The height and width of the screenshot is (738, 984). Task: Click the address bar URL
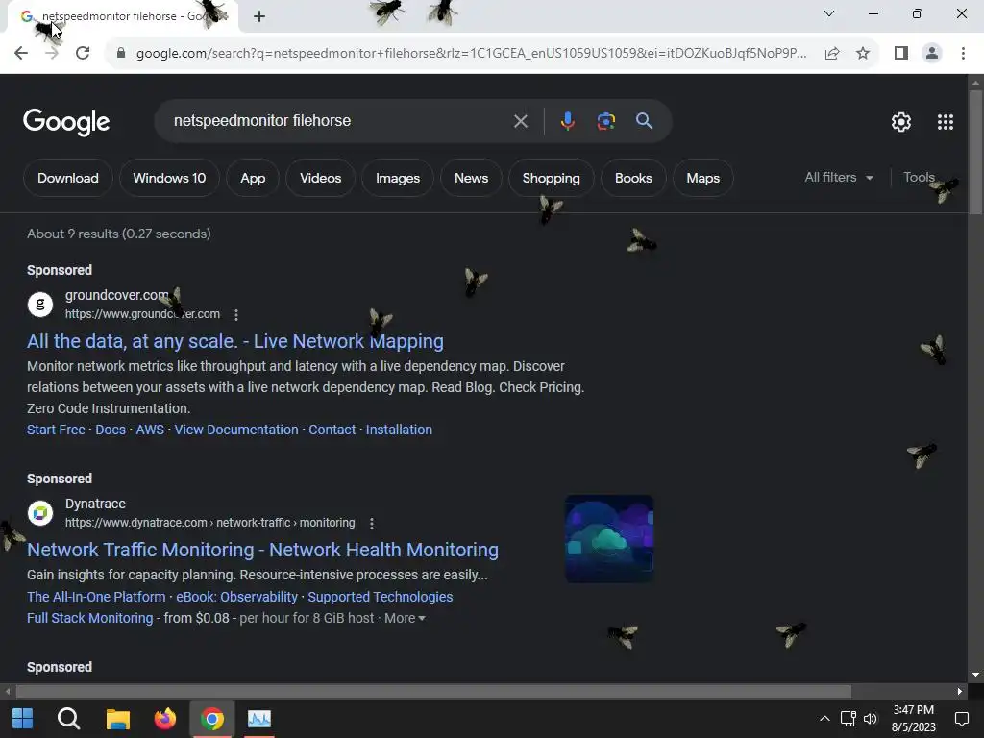point(471,54)
